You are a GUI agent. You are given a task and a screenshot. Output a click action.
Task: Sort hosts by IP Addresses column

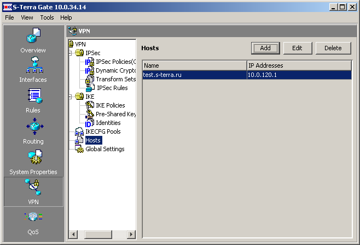[x=299, y=65]
